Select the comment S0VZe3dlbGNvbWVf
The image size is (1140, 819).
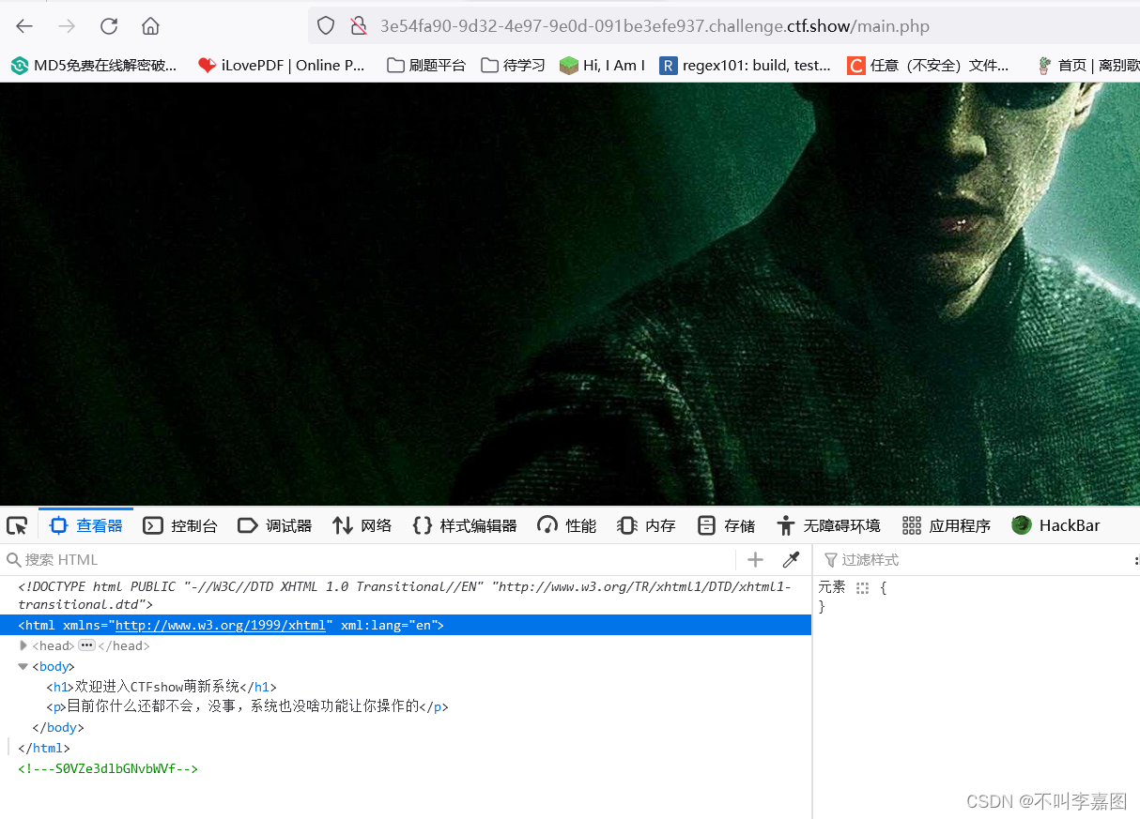[108, 768]
